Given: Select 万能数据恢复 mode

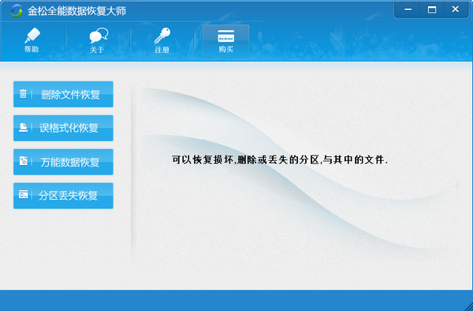Looking at the screenshot, I should click(x=63, y=162).
